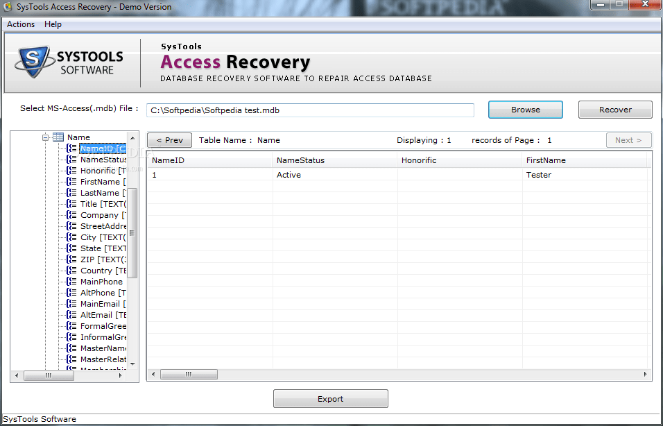Export the recovered table data
The width and height of the screenshot is (663, 426).
point(331,398)
